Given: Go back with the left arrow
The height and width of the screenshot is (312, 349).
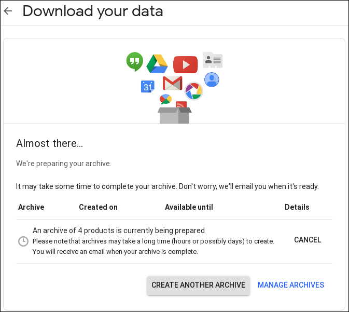Looking at the screenshot, I should point(8,11).
